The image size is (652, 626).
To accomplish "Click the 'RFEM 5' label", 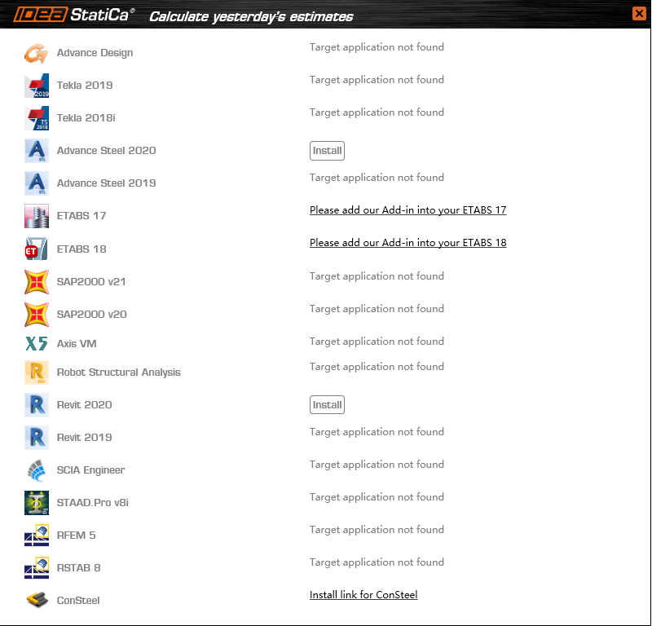I will (x=76, y=535).
